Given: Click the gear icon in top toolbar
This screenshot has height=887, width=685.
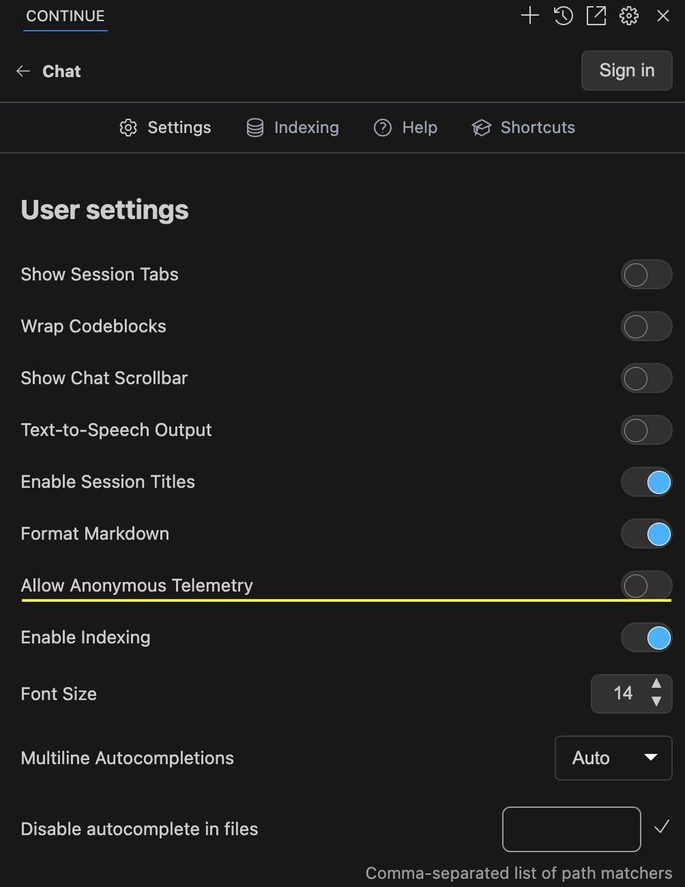Looking at the screenshot, I should pyautogui.click(x=629, y=16).
